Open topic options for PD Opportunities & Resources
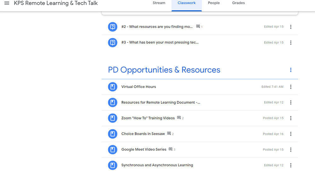 pos(291,70)
